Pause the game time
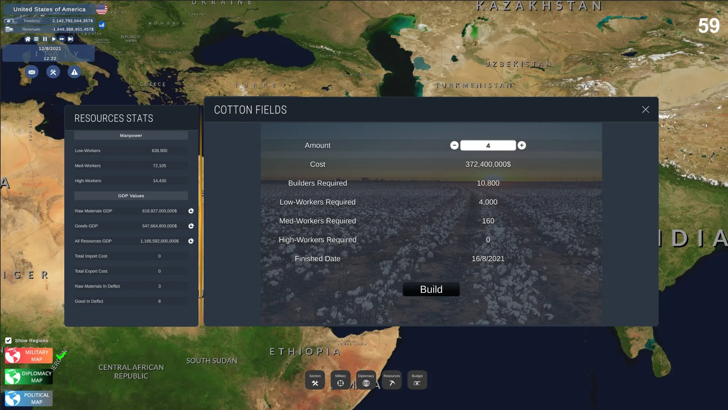The width and height of the screenshot is (728, 410). (x=45, y=39)
